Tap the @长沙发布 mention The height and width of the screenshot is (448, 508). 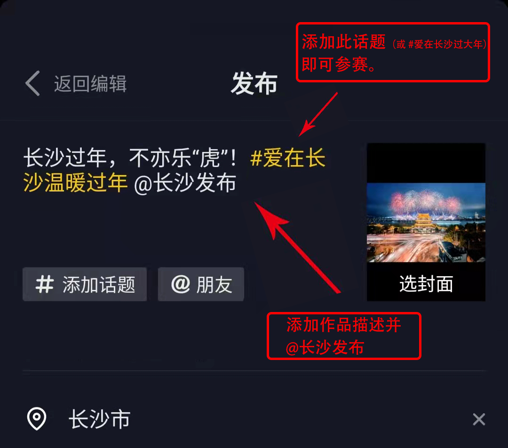tap(185, 183)
